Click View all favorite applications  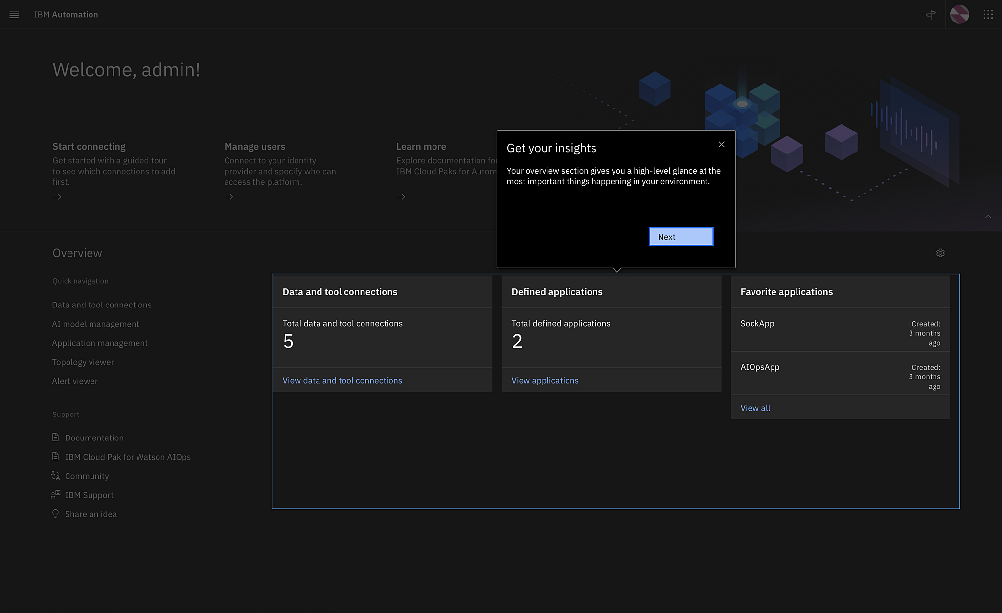(x=755, y=408)
